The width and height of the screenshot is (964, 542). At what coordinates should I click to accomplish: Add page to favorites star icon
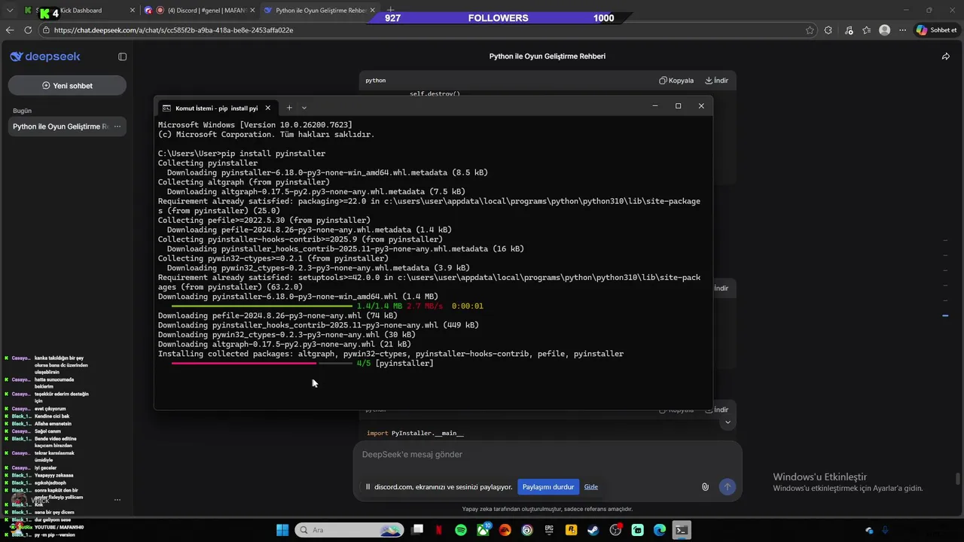(x=810, y=30)
